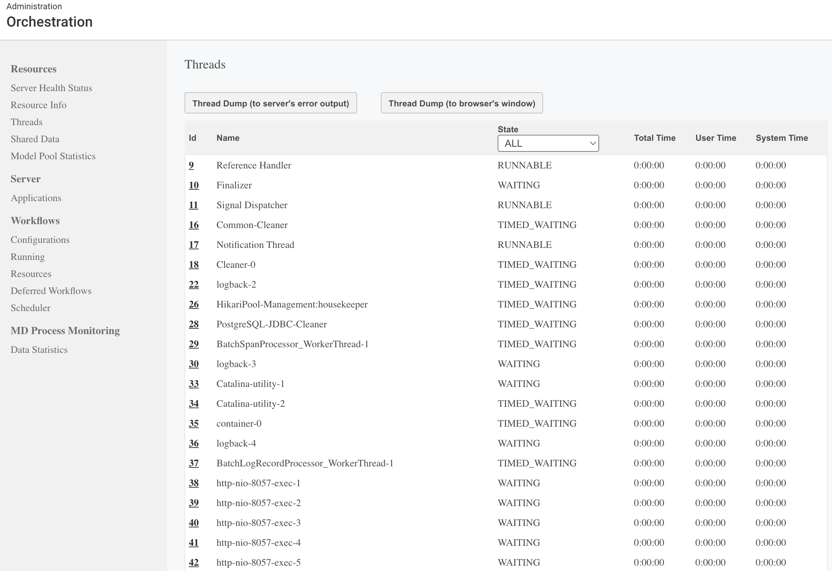832x571 pixels.
Task: Open thread id 17 Notification Thread
Action: coord(194,245)
